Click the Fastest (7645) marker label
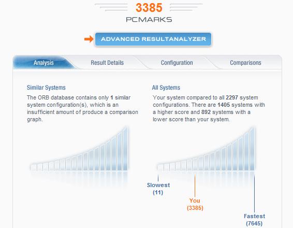 coord(254,220)
